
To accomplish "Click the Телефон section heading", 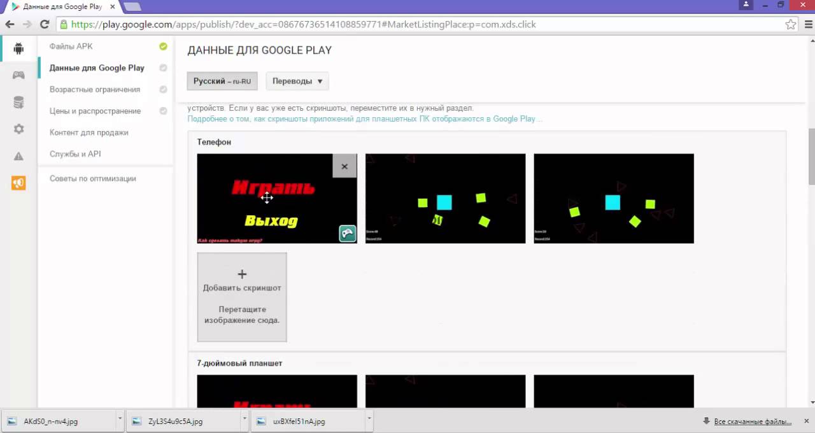I will 214,142.
